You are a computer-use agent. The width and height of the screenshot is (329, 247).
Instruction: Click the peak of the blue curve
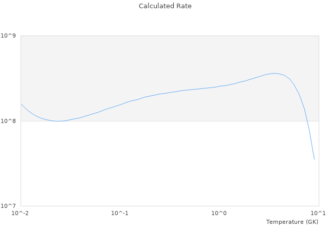(x=275, y=73)
